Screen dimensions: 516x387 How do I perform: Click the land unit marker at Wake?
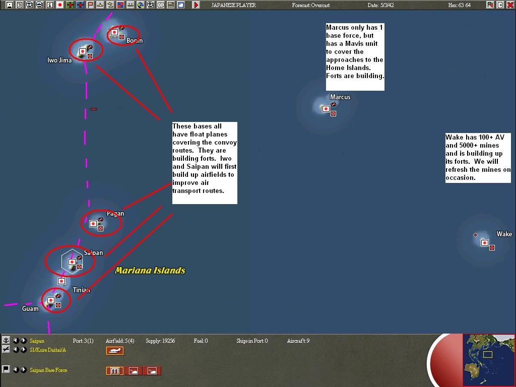click(492, 247)
